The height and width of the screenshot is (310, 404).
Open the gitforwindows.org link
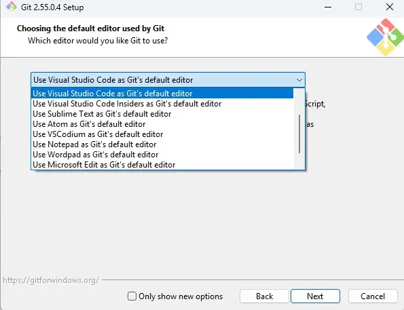tap(51, 280)
